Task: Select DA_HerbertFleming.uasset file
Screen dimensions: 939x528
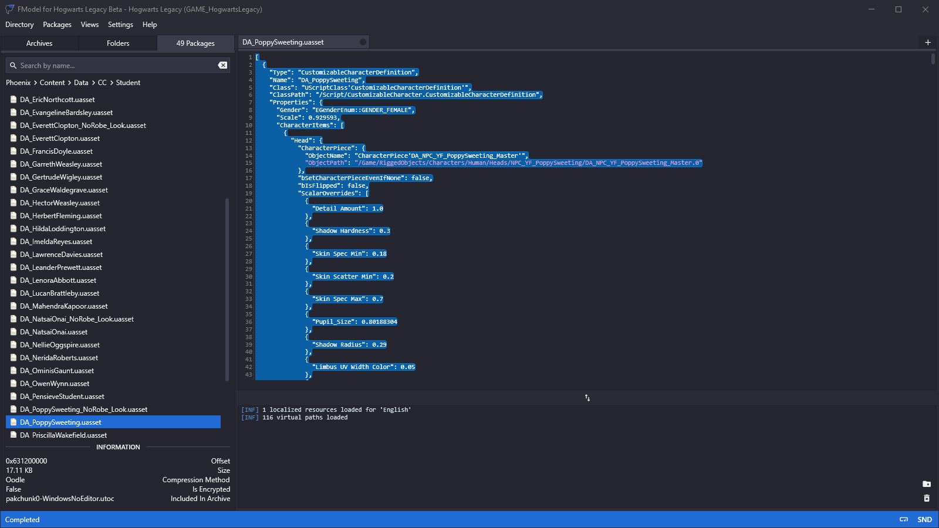Action: pyautogui.click(x=113, y=216)
